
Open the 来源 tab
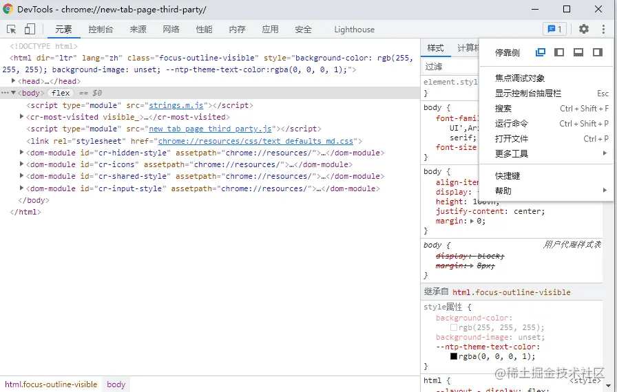tap(138, 30)
